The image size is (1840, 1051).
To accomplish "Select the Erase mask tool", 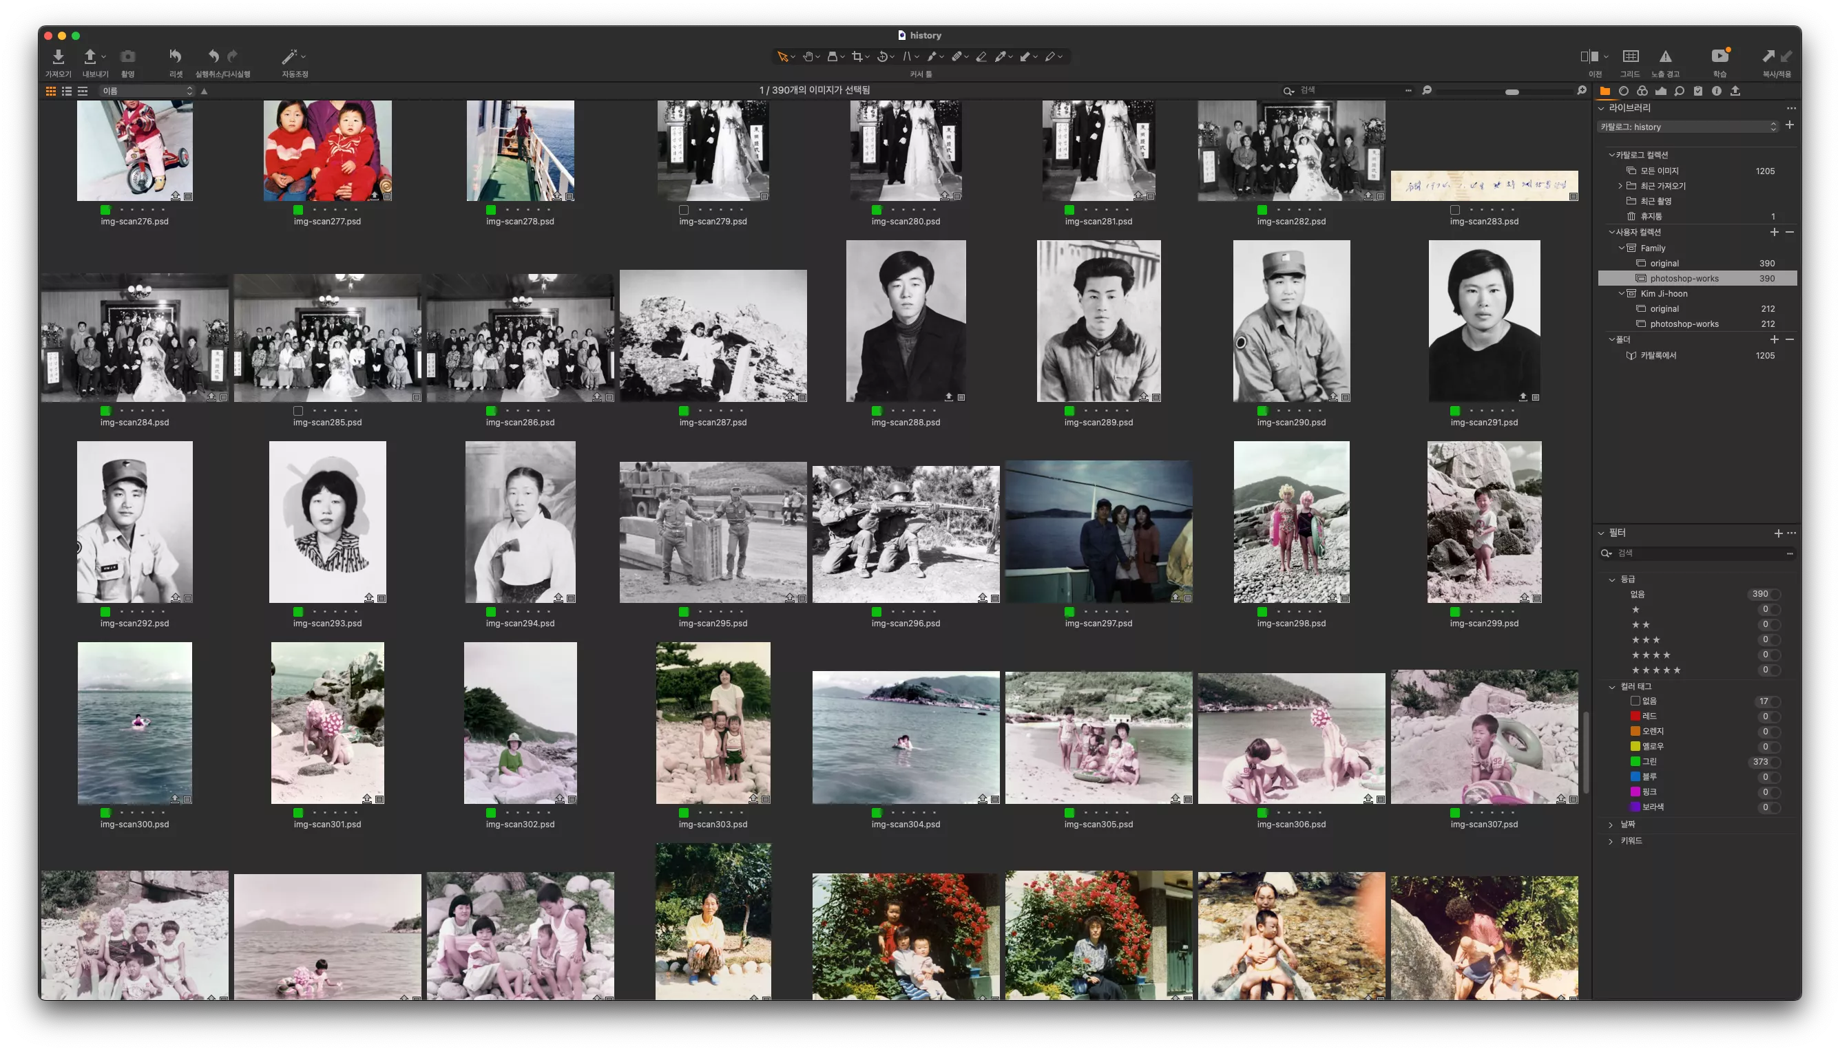I will coord(981,57).
